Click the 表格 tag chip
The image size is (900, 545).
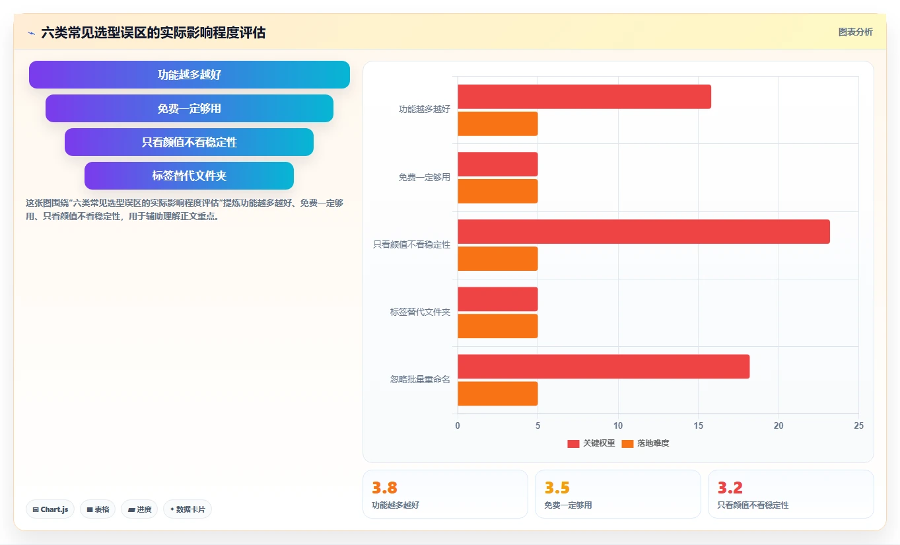point(98,509)
